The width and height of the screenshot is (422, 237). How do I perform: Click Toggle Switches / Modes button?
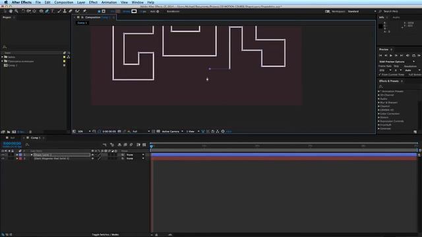(105, 234)
